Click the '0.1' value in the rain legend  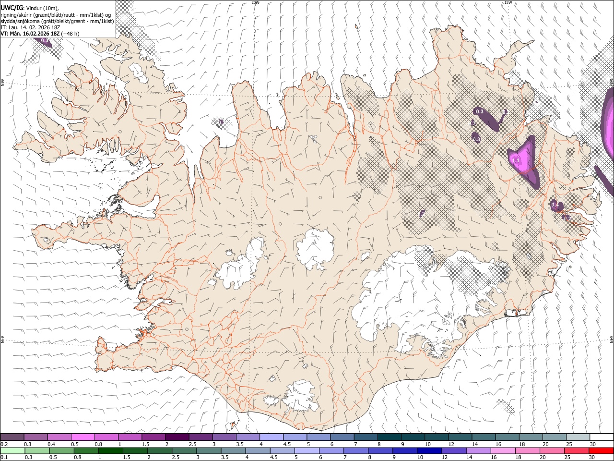tap(4, 457)
